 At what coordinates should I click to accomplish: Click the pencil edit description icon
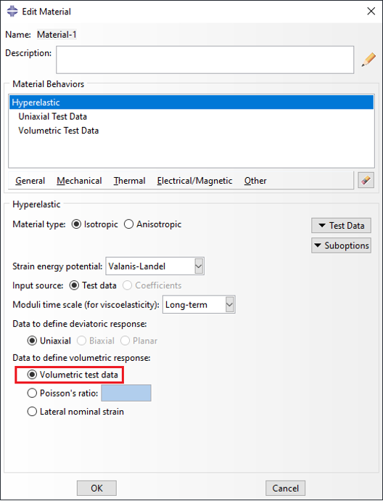368,60
